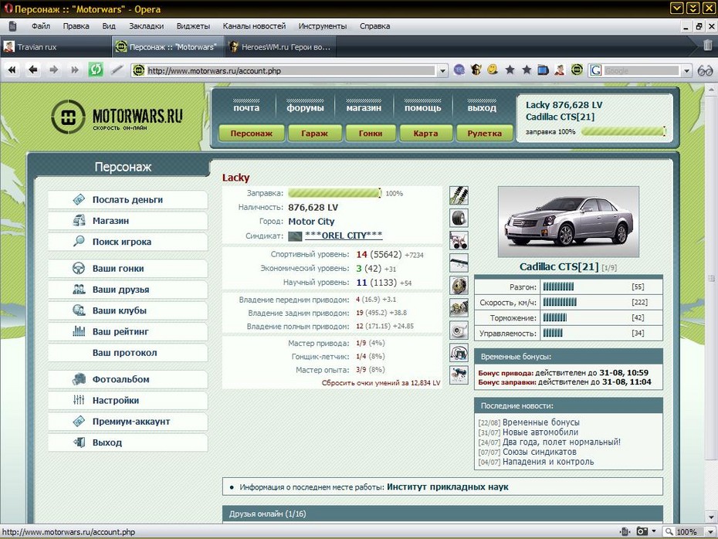The image size is (718, 539).
Task: Expand the address bar dropdown arrow
Action: 442,71
